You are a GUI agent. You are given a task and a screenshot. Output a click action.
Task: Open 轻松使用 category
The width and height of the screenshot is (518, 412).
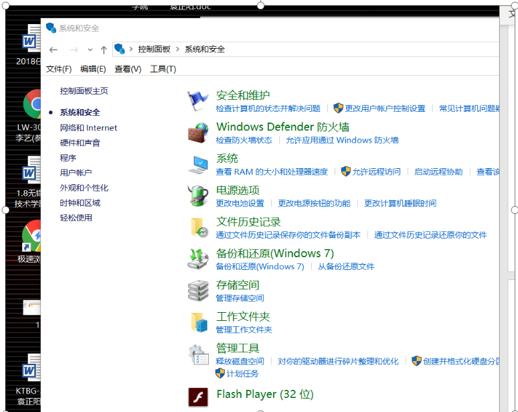click(x=76, y=218)
